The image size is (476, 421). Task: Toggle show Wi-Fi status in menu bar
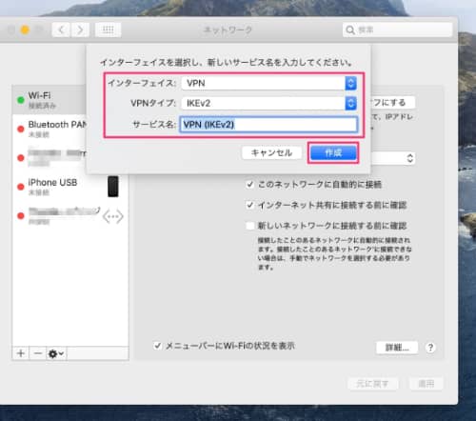(157, 346)
